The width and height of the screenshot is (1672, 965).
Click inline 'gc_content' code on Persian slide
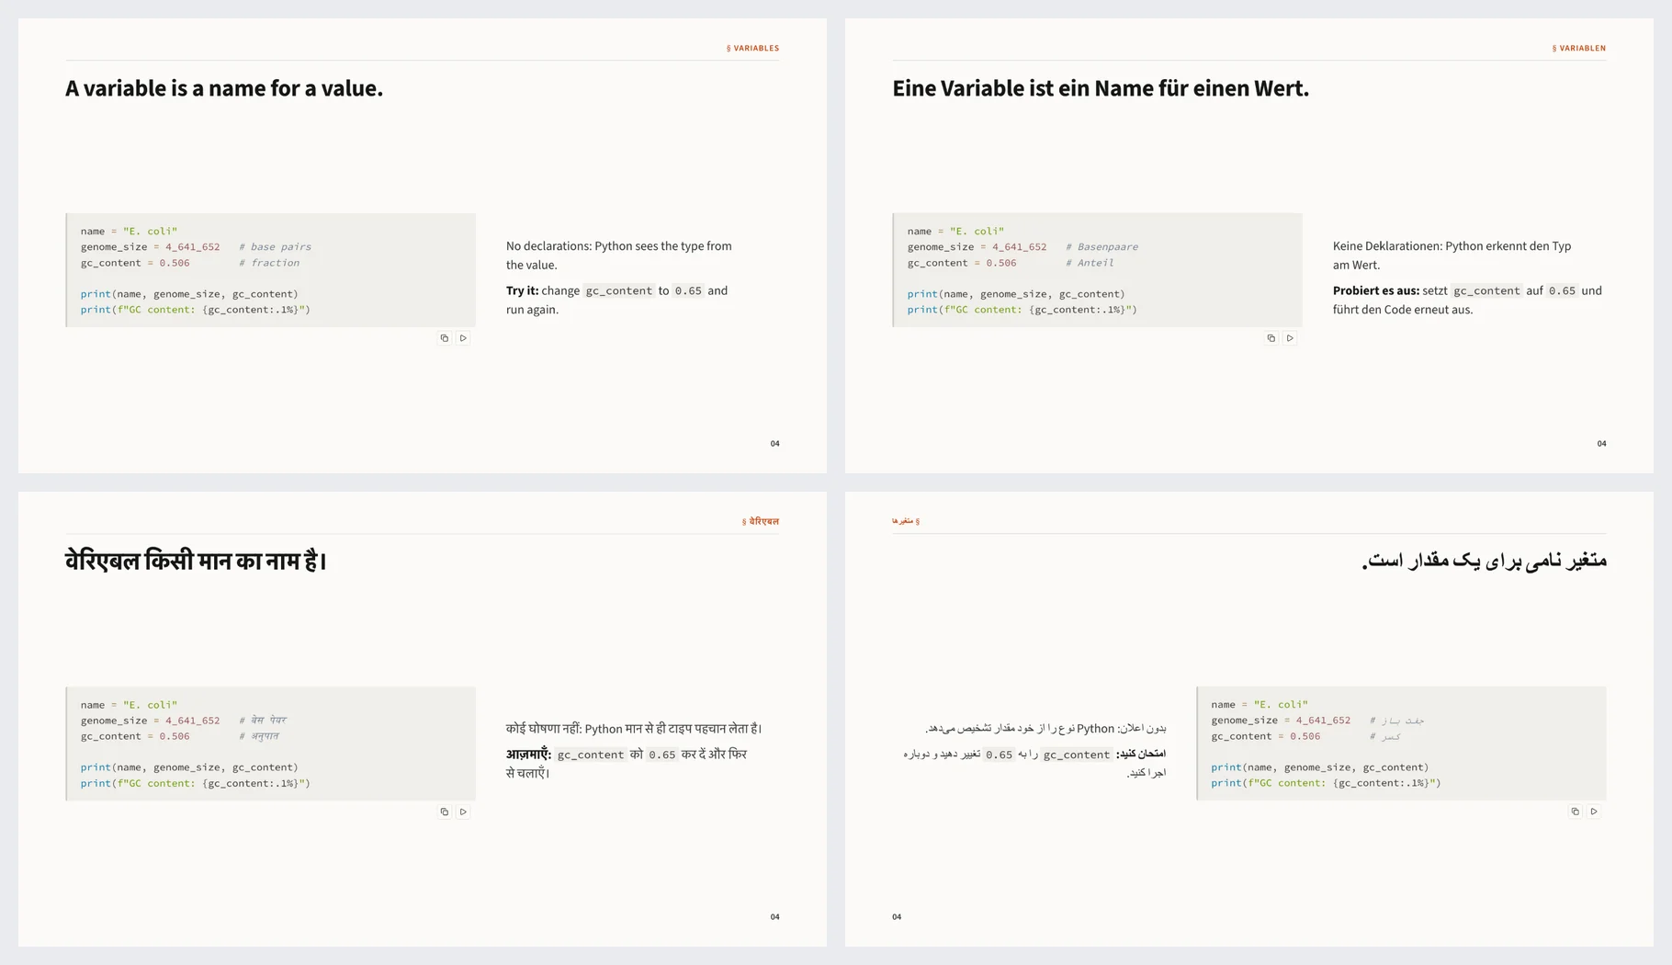point(1077,755)
